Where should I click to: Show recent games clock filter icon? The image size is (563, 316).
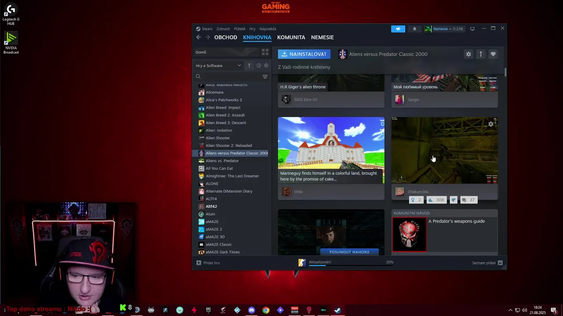click(x=259, y=65)
